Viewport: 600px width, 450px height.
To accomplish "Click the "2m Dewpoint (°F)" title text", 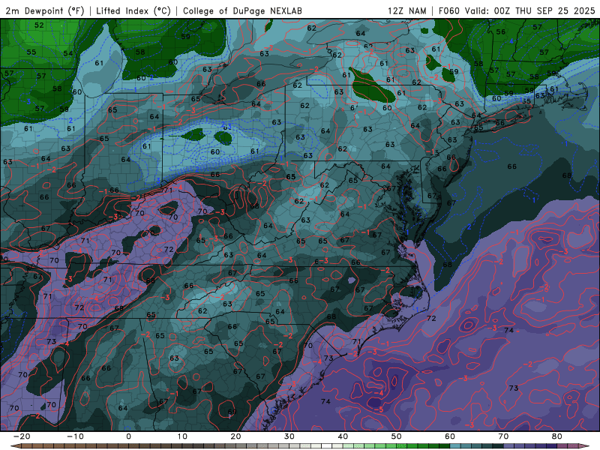I will tap(44, 10).
